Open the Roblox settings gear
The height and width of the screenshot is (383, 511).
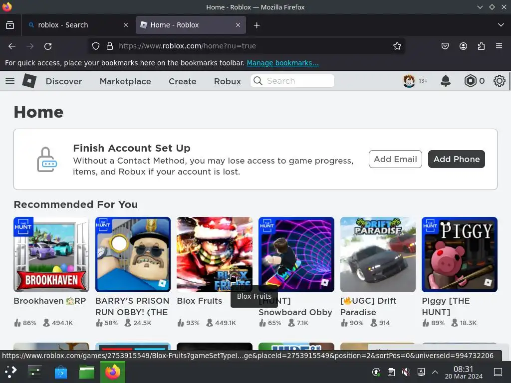pyautogui.click(x=499, y=81)
